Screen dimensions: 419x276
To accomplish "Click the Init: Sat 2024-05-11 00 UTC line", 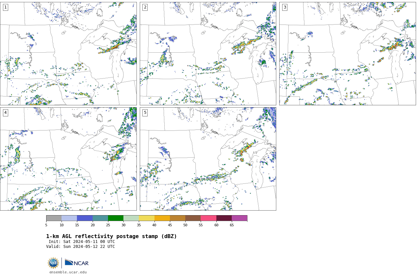I will (82, 242).
